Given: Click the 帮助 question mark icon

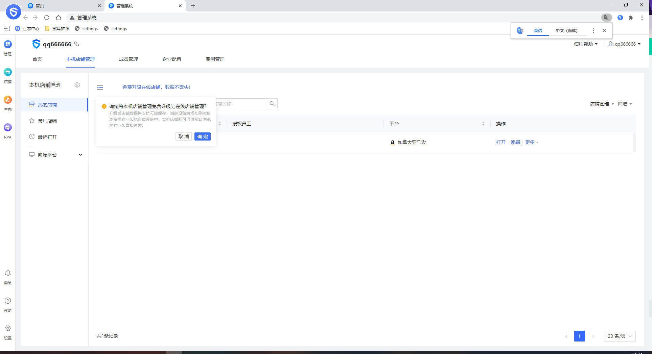Looking at the screenshot, I should tap(8, 301).
